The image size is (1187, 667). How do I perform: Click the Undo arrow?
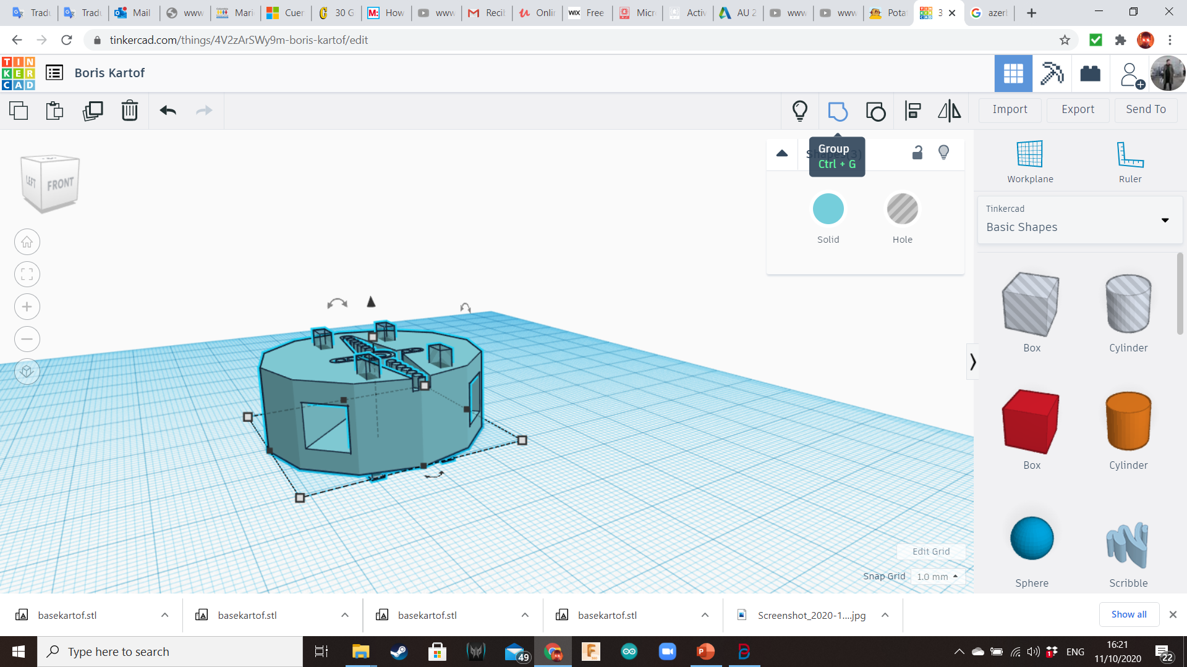pyautogui.click(x=168, y=111)
